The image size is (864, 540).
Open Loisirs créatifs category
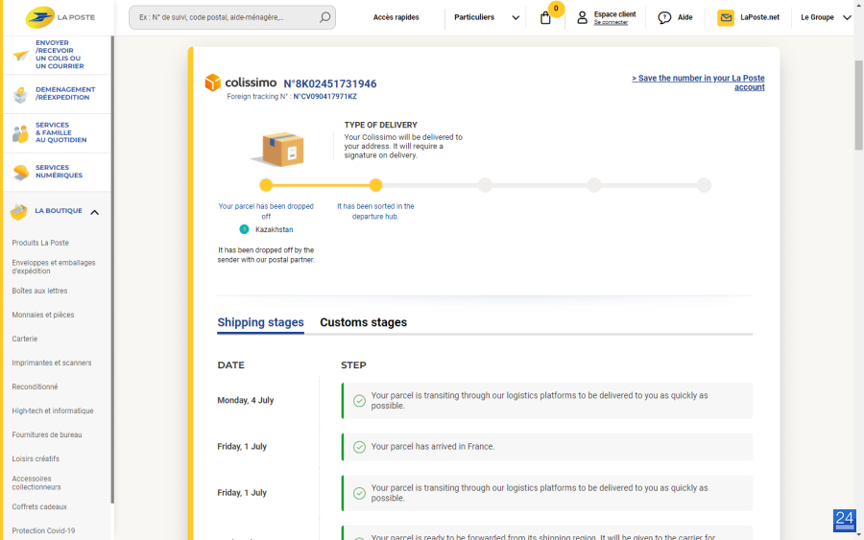[36, 458]
